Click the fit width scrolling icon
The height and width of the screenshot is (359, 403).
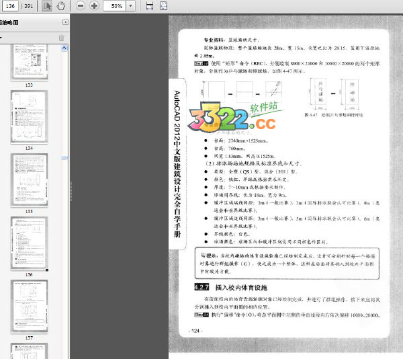[x=150, y=5]
